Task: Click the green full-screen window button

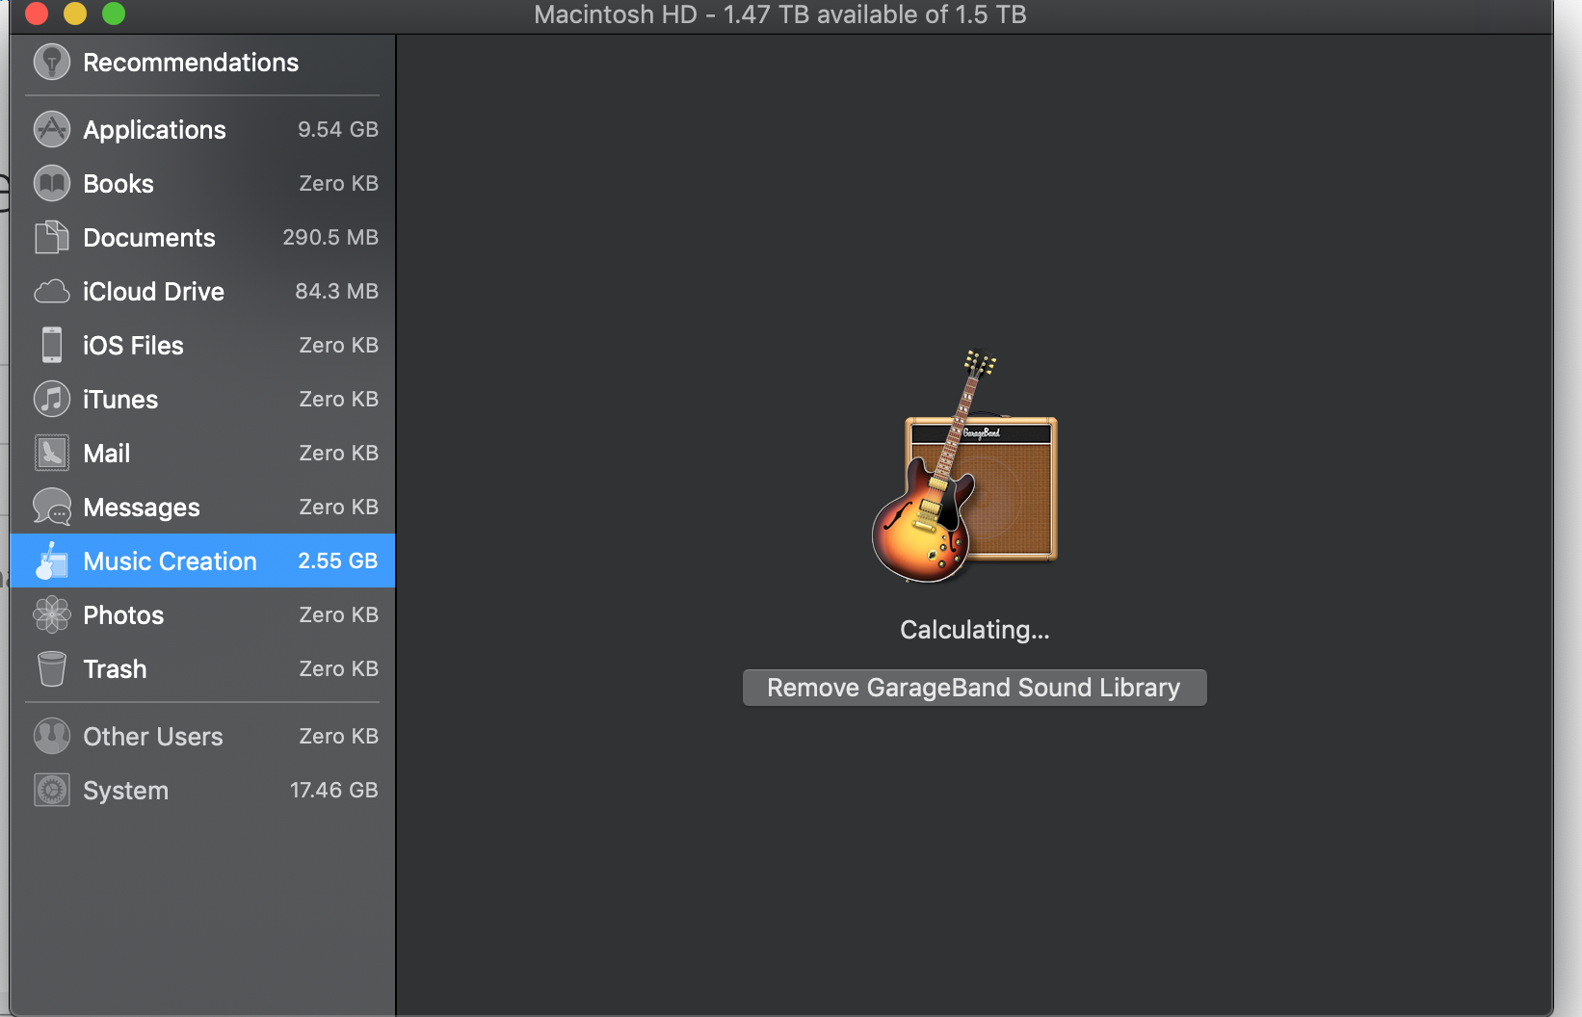Action: [114, 13]
